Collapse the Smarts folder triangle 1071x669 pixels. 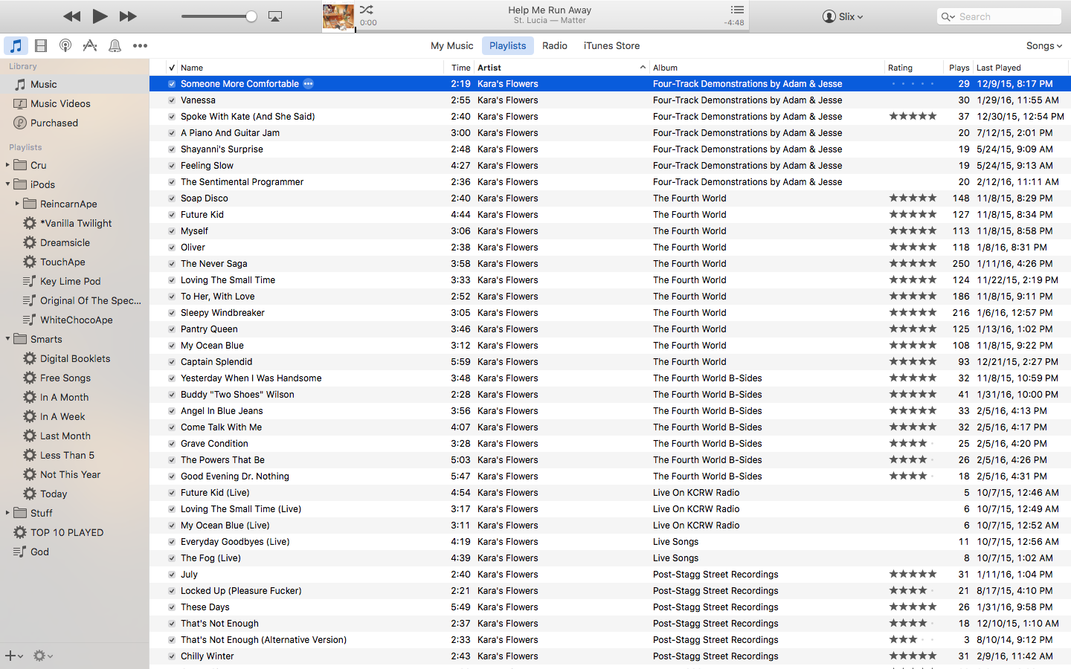[7, 339]
